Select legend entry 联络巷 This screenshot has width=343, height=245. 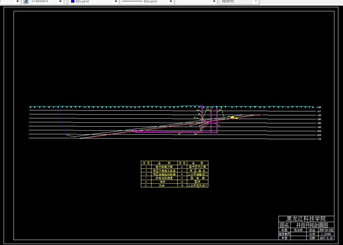197,178
